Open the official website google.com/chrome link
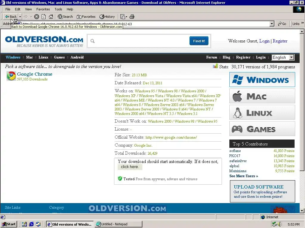Image resolution: width=305 pixels, height=228 pixels. [171, 137]
